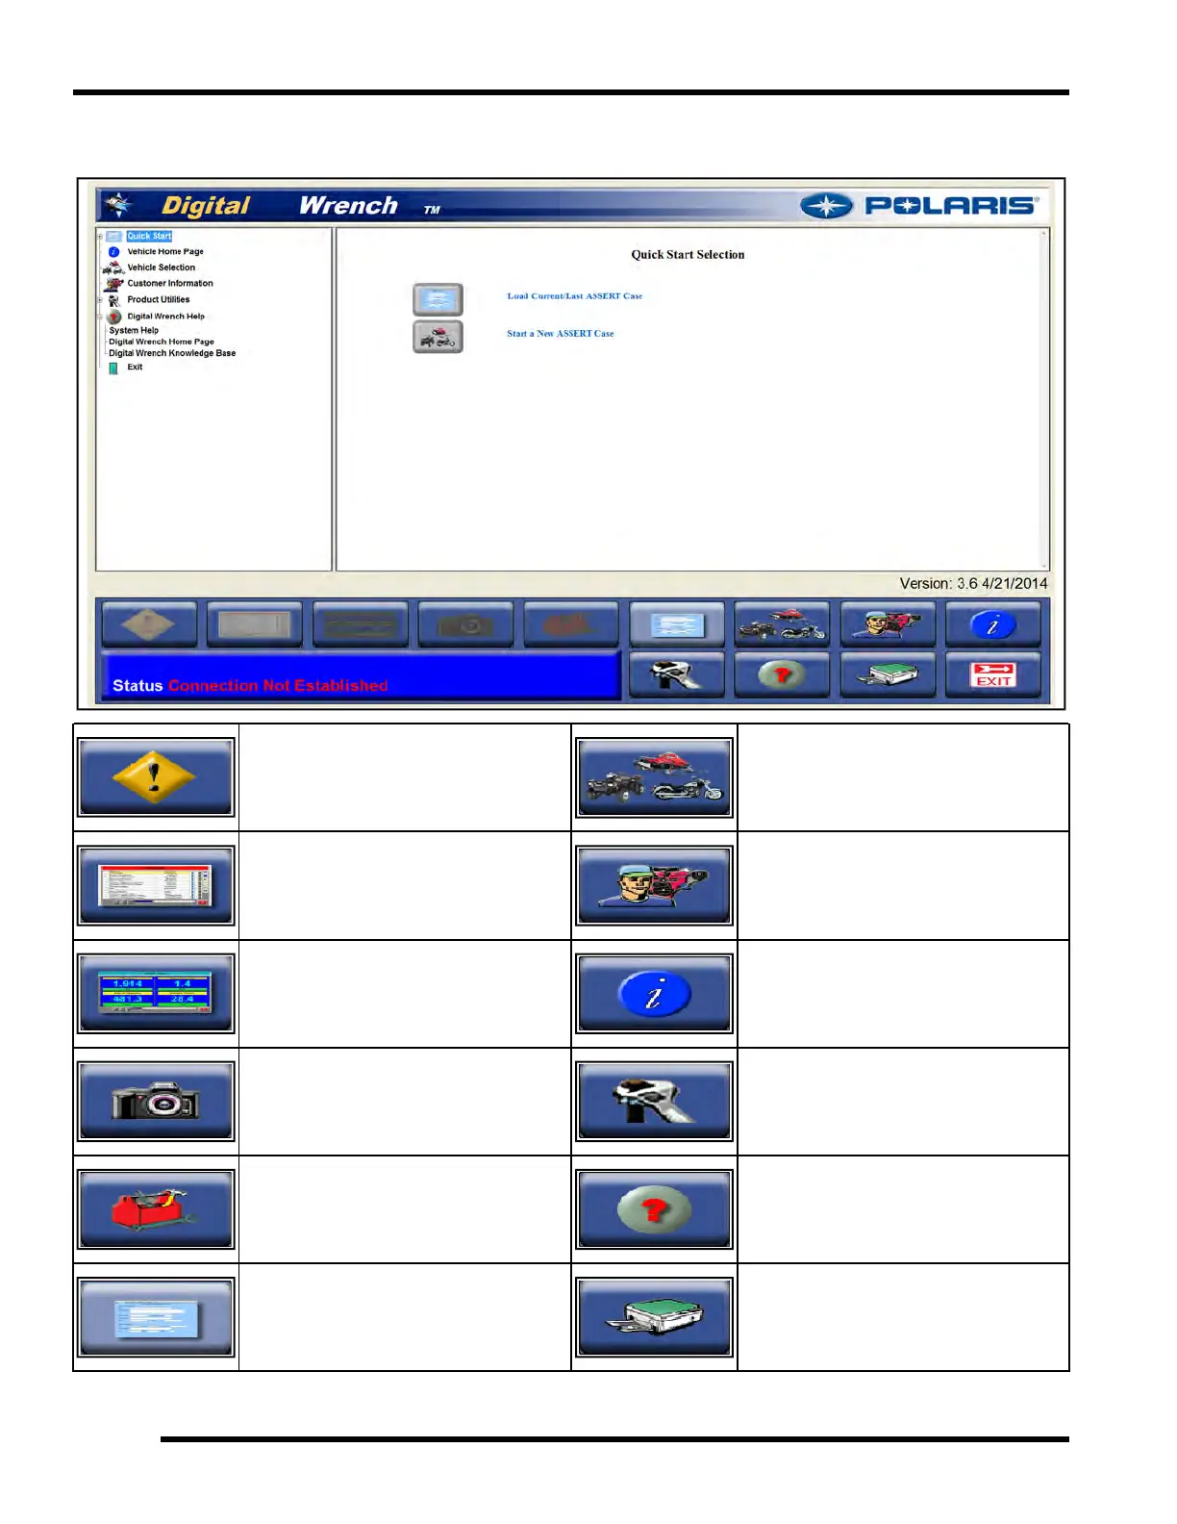Image resolution: width=1177 pixels, height=1524 pixels.
Task: Click the technician icon in the legend table
Action: (654, 885)
